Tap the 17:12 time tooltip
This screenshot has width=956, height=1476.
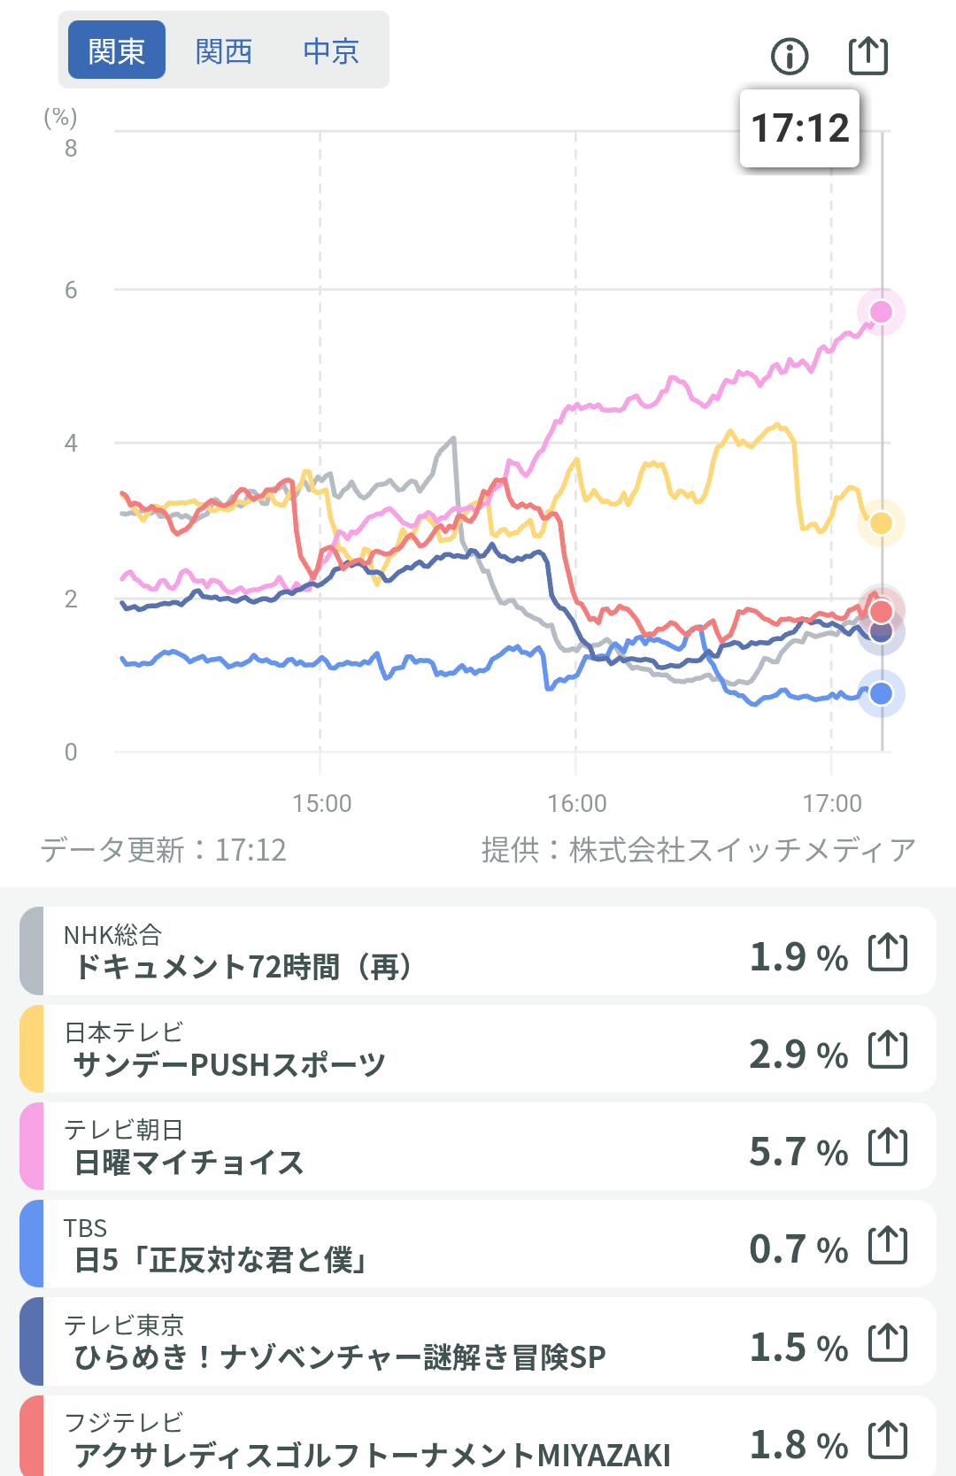799,128
